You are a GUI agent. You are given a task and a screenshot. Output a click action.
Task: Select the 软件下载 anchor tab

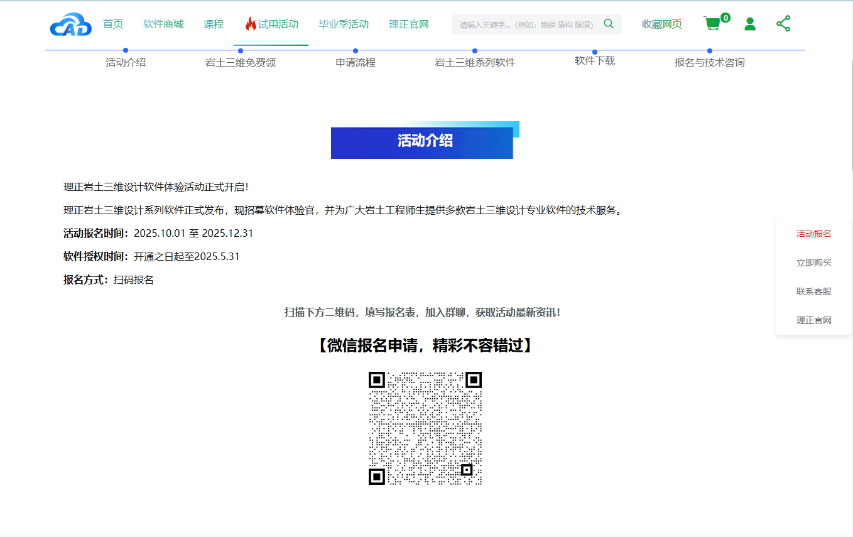point(595,61)
